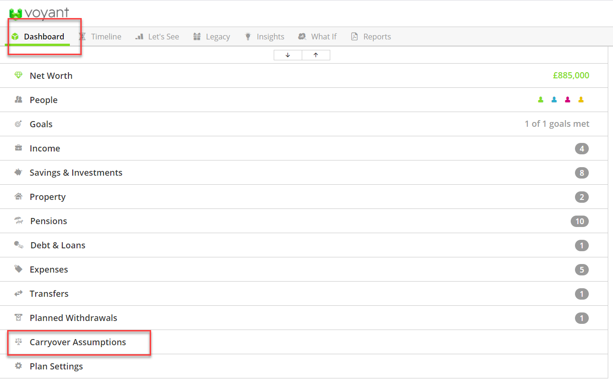Click the pink person icon in People row
The height and width of the screenshot is (387, 613).
[567, 100]
